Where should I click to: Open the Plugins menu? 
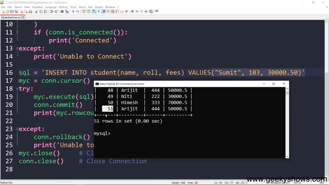click(99, 7)
